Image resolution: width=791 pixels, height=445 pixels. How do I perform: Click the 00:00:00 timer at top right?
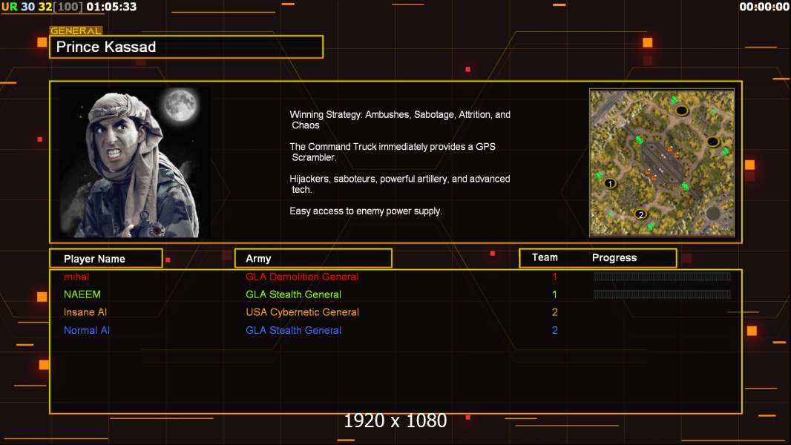pyautogui.click(x=764, y=7)
